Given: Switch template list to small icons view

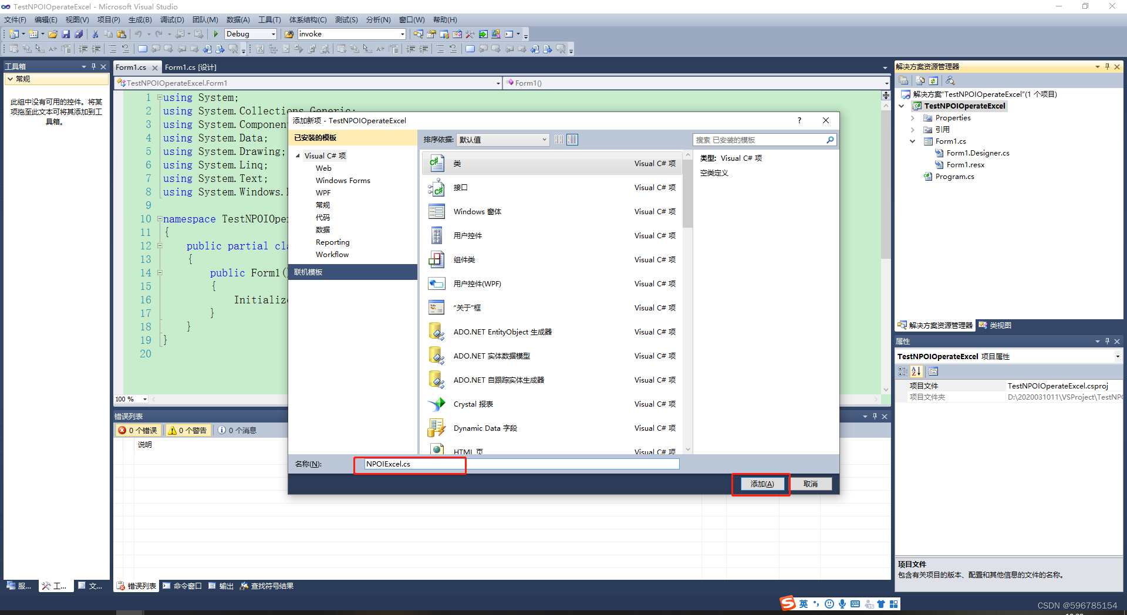Looking at the screenshot, I should point(559,140).
